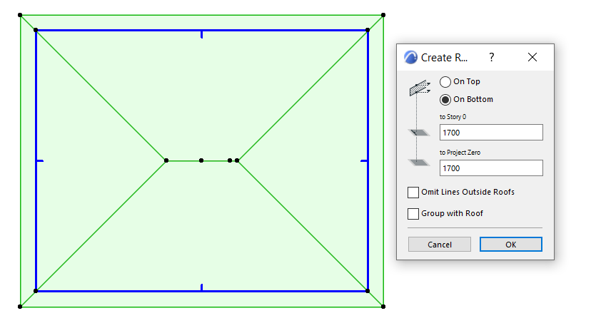The width and height of the screenshot is (596, 333).
Task: Click the bottom edge blue midpoint tick
Action: (201, 287)
